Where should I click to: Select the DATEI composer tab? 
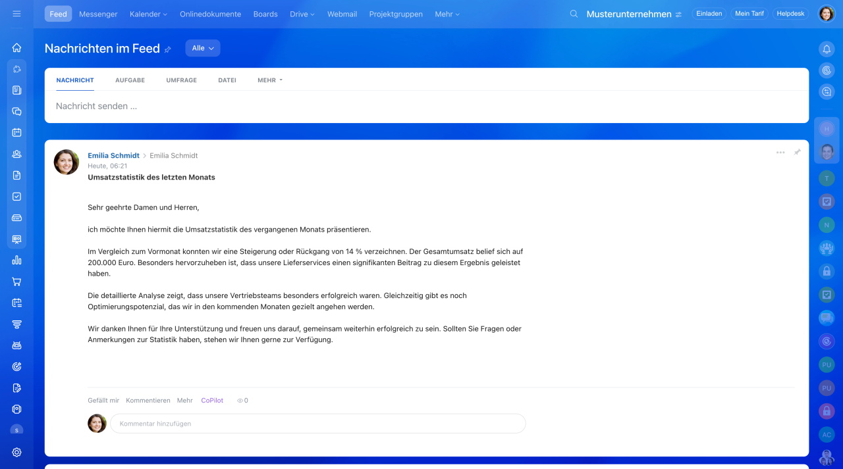coord(227,80)
